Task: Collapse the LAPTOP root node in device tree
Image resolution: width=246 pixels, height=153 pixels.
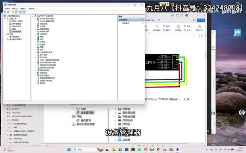Action: coord(33,16)
